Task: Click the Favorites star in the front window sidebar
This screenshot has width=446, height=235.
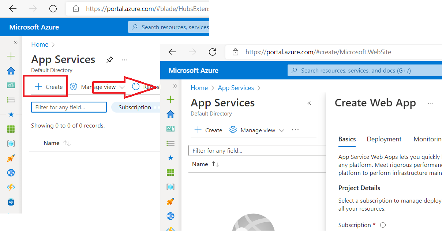Action: (x=170, y=158)
